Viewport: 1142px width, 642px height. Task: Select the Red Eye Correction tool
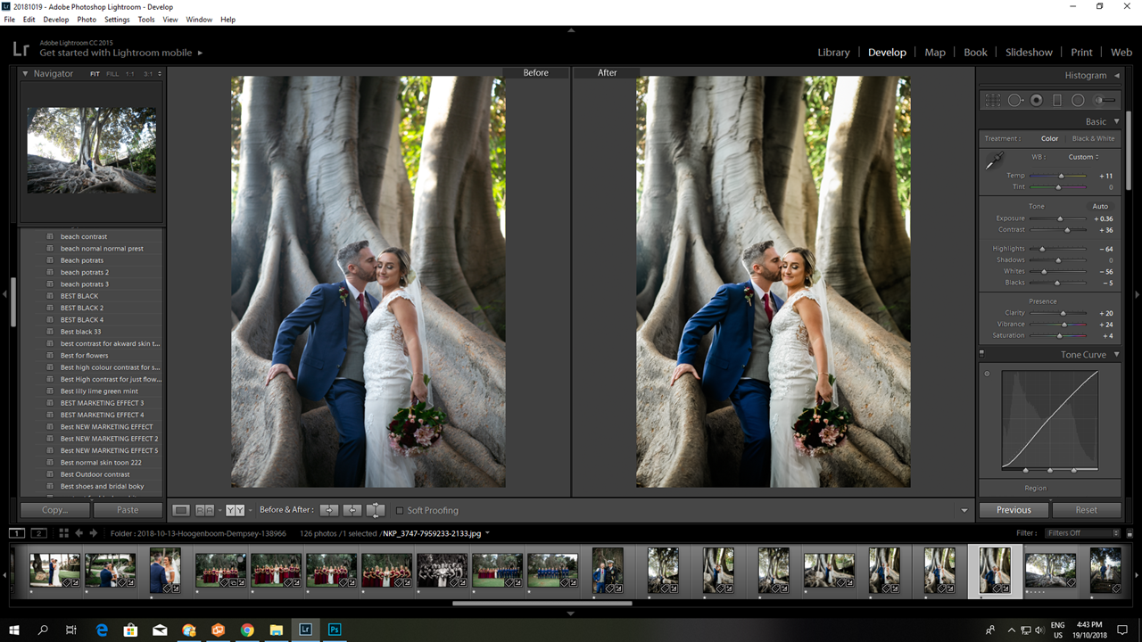coord(1037,101)
